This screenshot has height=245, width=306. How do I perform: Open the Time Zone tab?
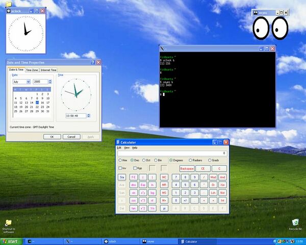point(32,70)
